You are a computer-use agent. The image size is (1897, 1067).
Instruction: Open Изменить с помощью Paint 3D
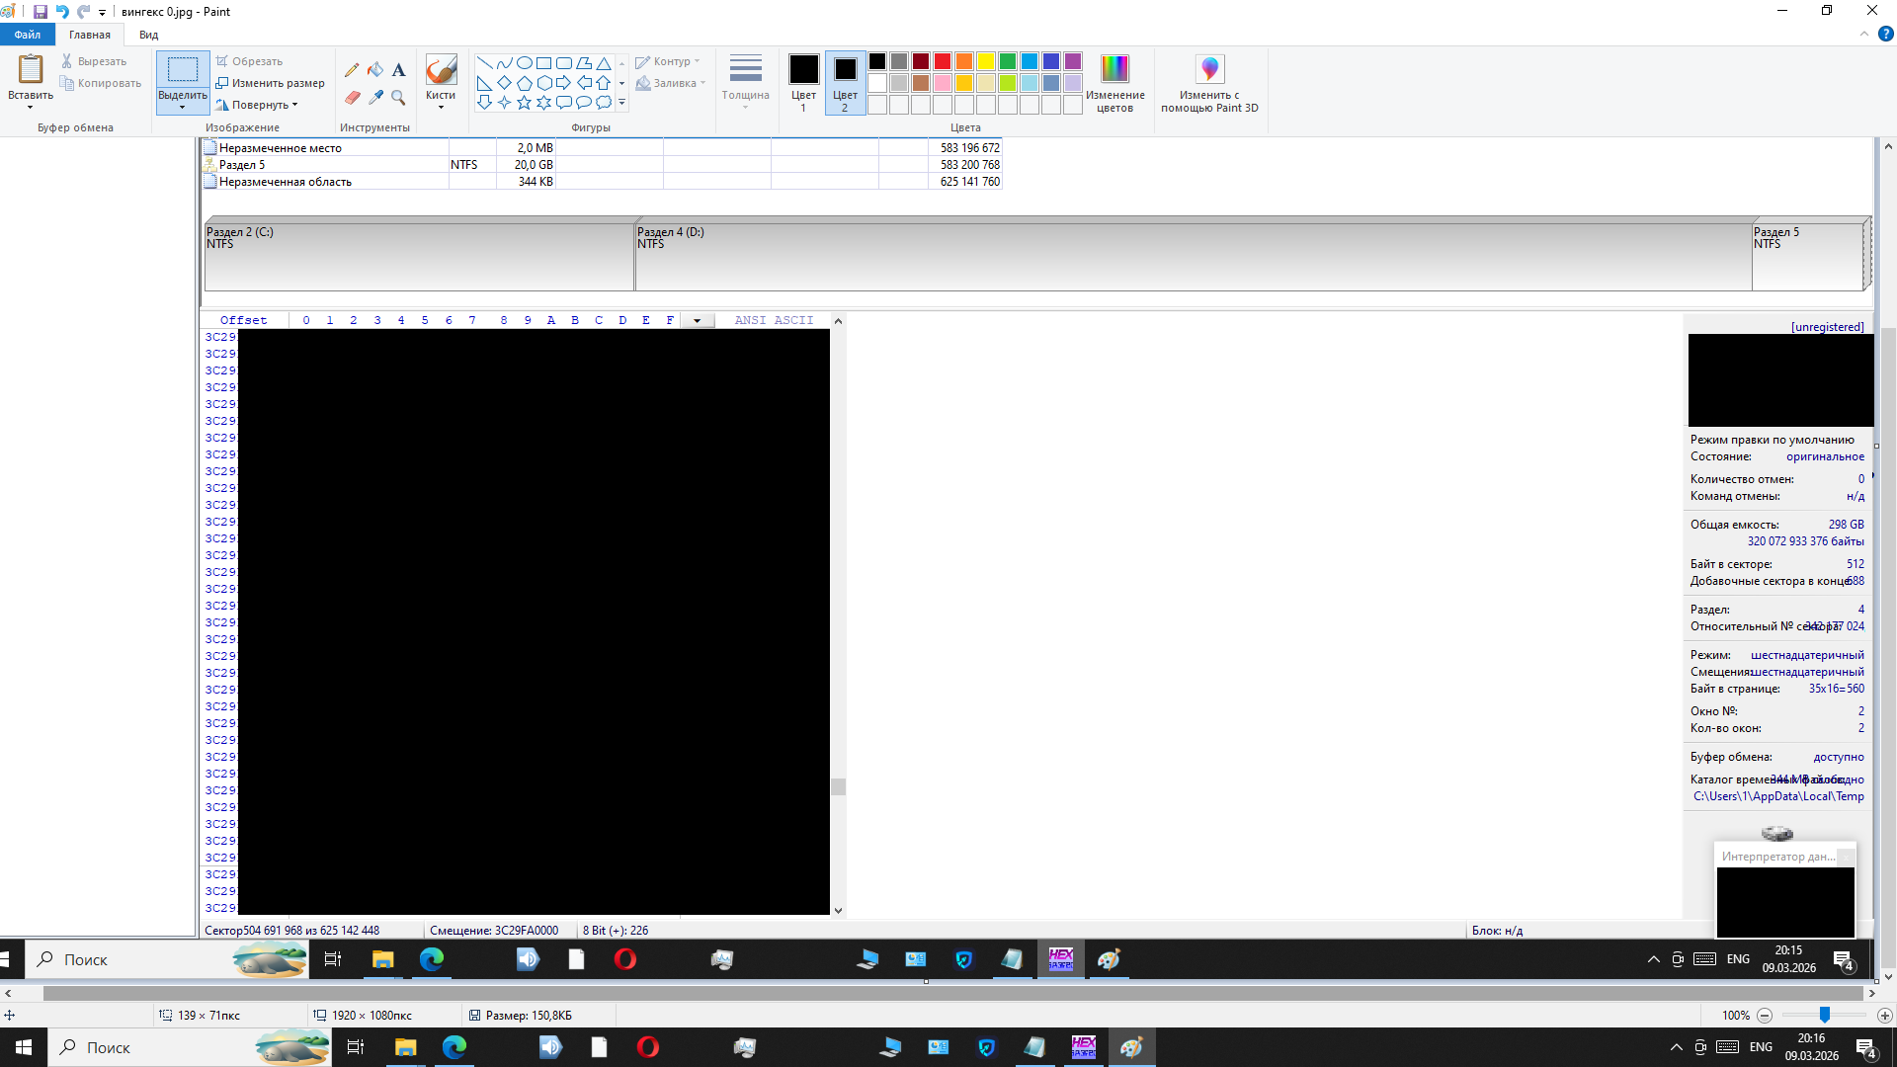pyautogui.click(x=1209, y=84)
